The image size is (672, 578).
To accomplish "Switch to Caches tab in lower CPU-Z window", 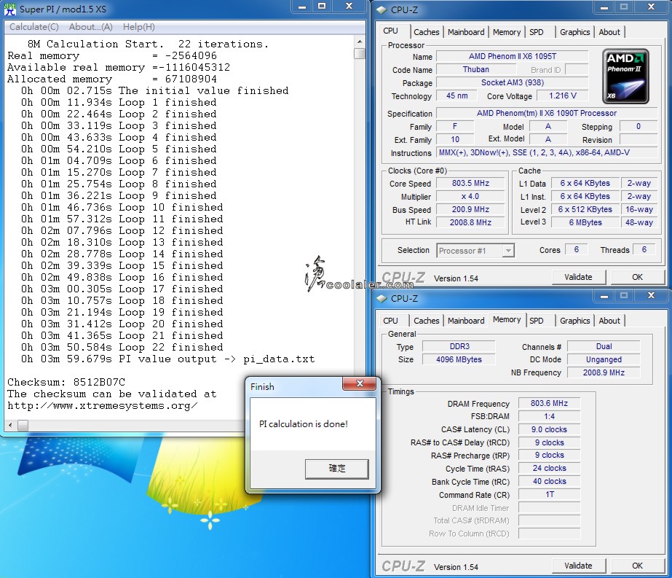I will 426,321.
